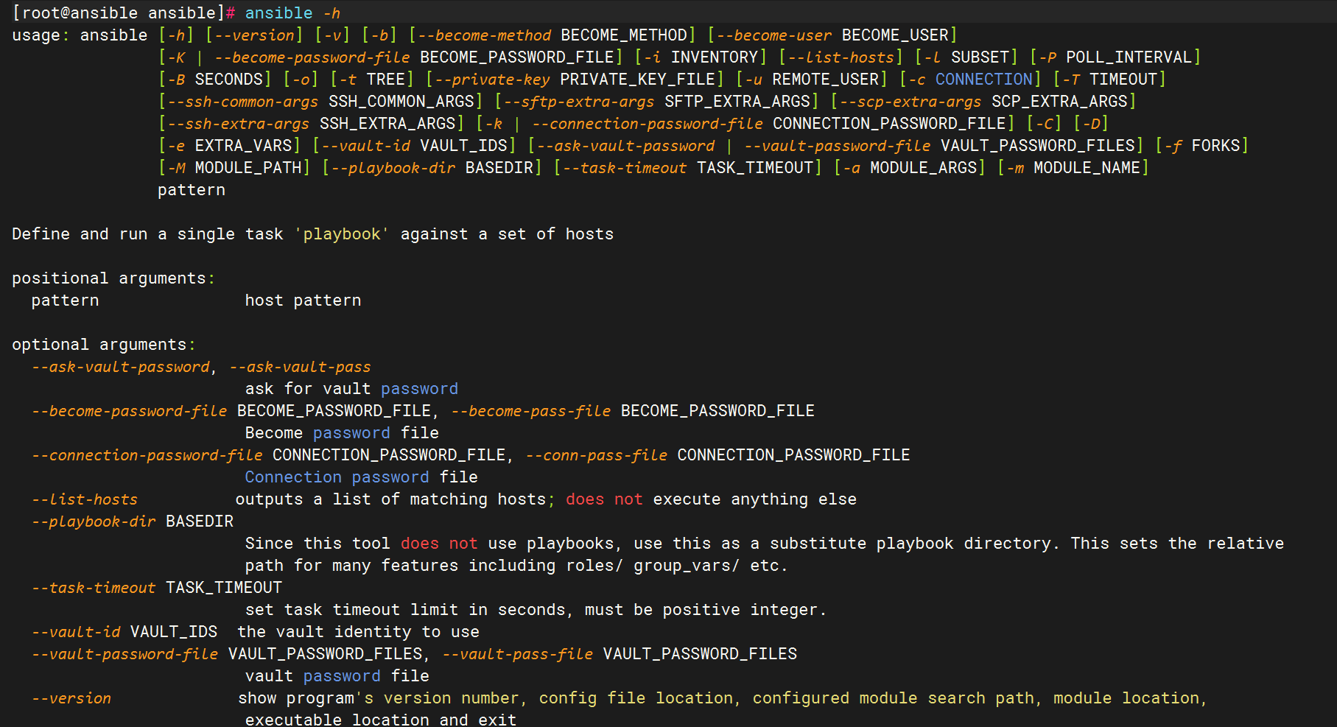The width and height of the screenshot is (1337, 727).
Task: Click the 'host pattern' description text
Action: [303, 301]
